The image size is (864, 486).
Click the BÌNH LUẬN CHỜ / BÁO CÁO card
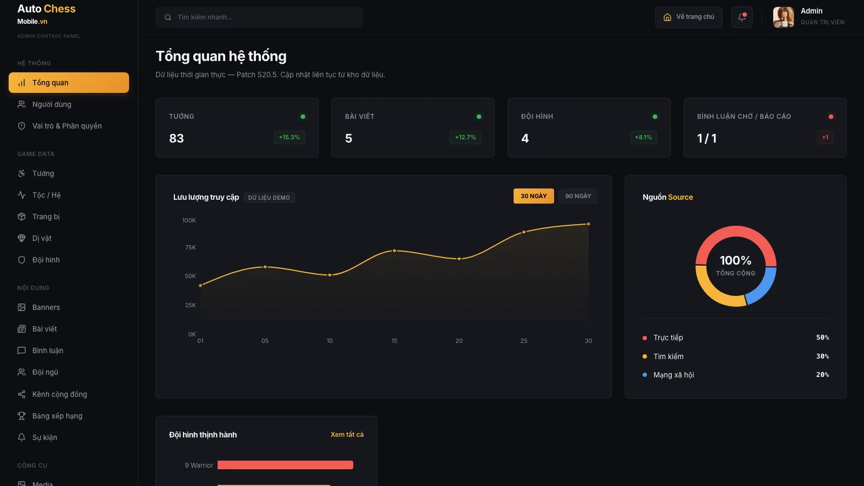[x=765, y=127]
